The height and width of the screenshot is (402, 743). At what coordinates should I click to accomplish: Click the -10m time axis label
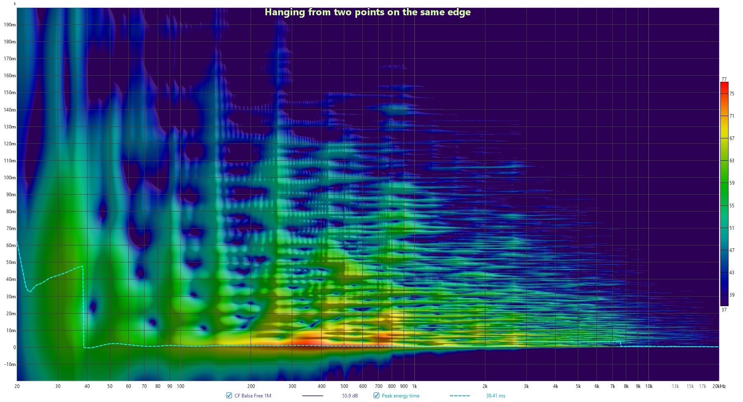point(10,364)
